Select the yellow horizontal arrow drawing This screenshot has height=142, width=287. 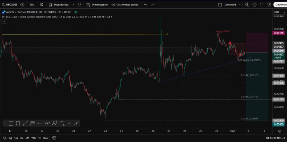pyautogui.click(x=85, y=34)
